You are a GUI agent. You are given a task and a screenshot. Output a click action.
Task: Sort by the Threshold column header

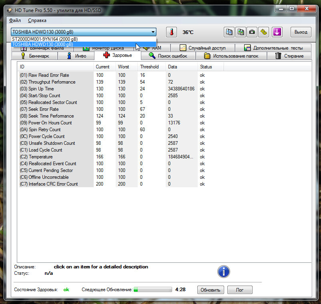pos(151,67)
